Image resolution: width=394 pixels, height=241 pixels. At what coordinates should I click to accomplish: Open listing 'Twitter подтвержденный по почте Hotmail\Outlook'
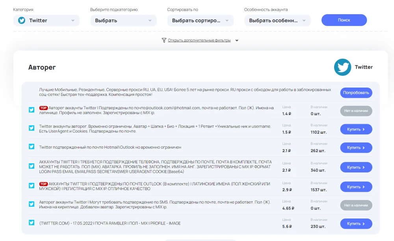(110, 147)
